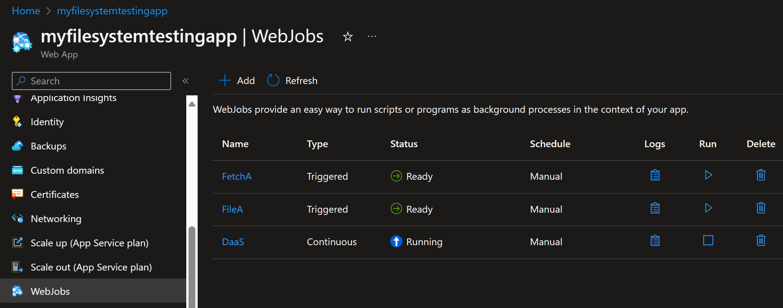Click the Running status icon for DaaS
The height and width of the screenshot is (308, 783).
coord(396,241)
